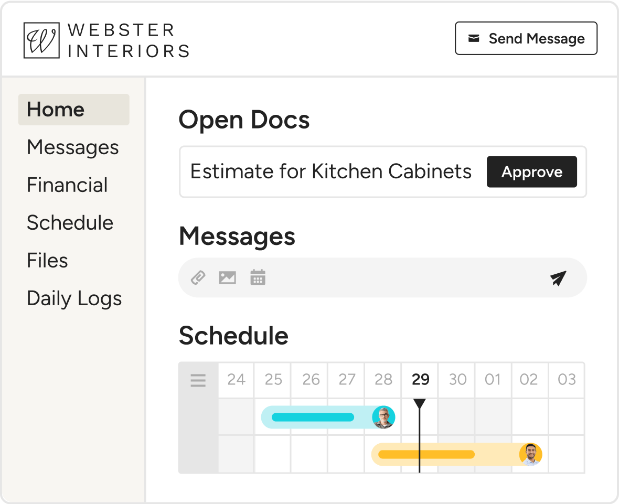Click the gray-haired man's avatar on teal bar
The width and height of the screenshot is (619, 504).
pos(383,417)
